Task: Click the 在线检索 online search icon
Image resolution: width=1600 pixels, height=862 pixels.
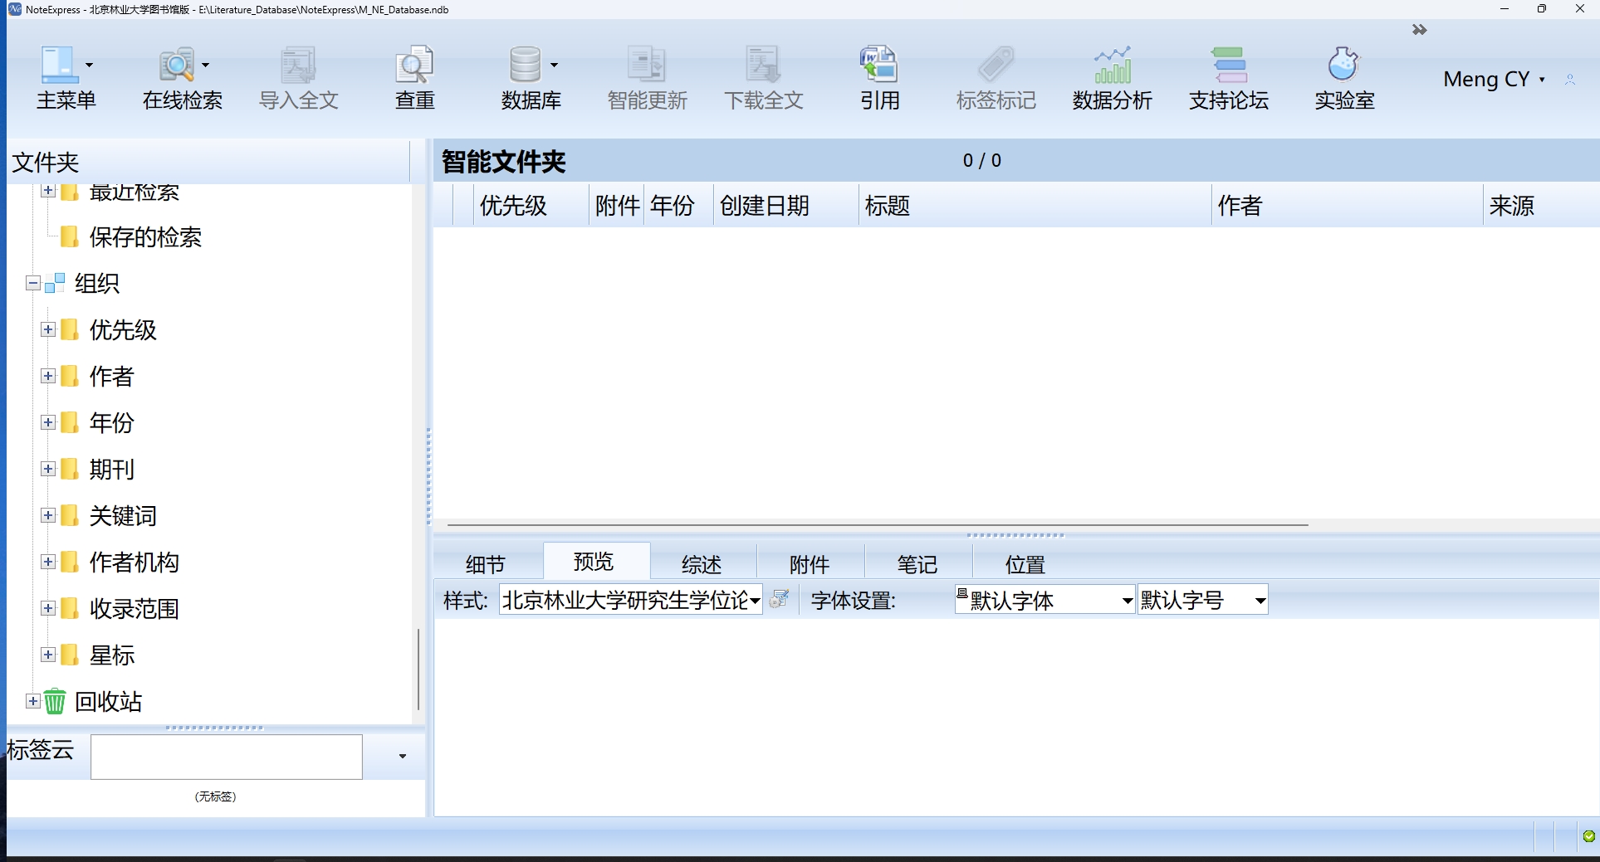Action: click(x=177, y=65)
